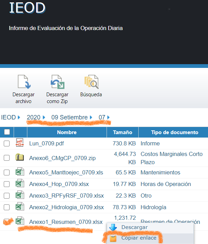Click the Excel icon for Anexo5_Manttoejec_0709.xls
This screenshot has width=208, height=244.
(x=20, y=172)
